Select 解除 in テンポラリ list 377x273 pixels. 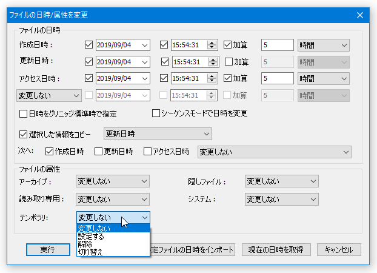[113, 244]
